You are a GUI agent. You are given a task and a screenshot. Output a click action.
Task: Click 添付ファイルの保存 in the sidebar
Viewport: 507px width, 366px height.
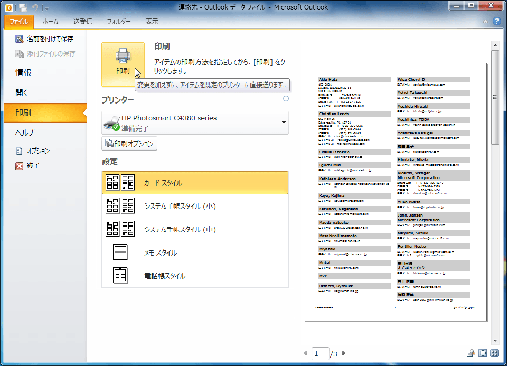pyautogui.click(x=45, y=54)
